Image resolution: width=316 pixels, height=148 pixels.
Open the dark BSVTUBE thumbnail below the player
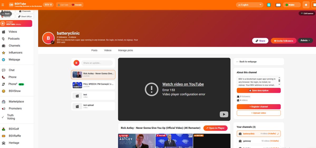pyautogui.click(x=212, y=141)
